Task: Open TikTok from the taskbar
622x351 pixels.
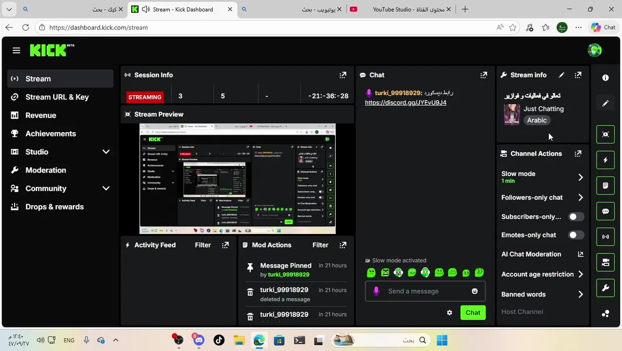Action: point(219,340)
